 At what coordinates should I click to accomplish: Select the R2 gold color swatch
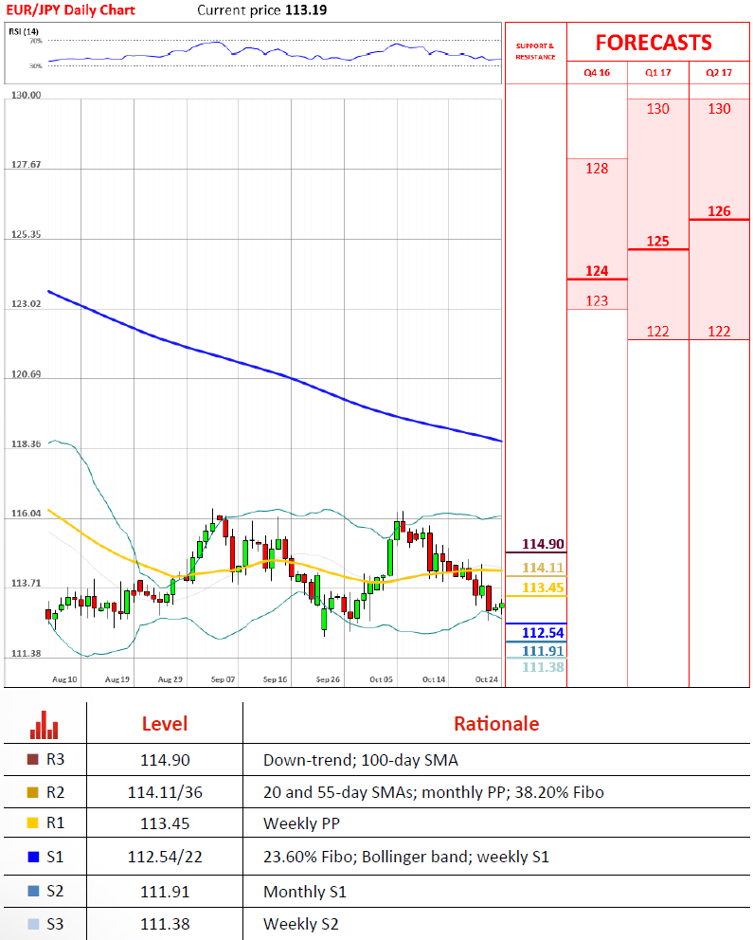pyautogui.click(x=33, y=792)
